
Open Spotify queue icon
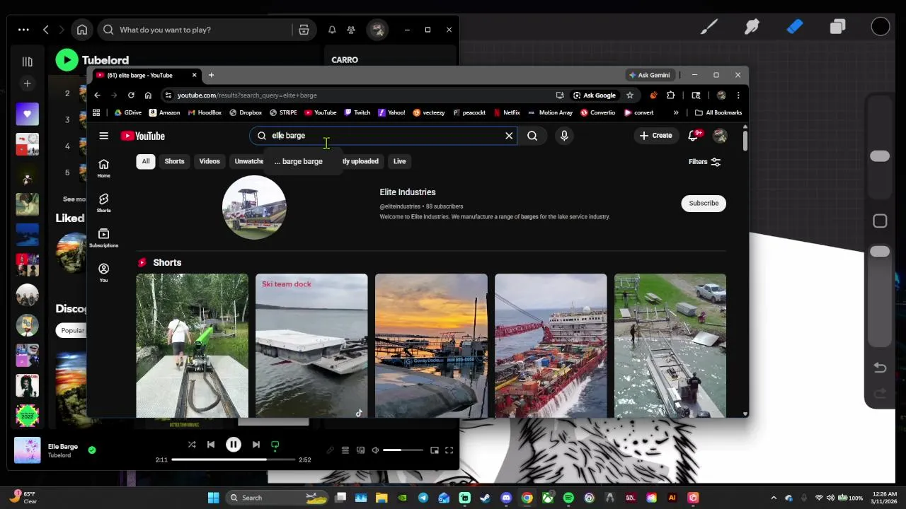tap(345, 450)
